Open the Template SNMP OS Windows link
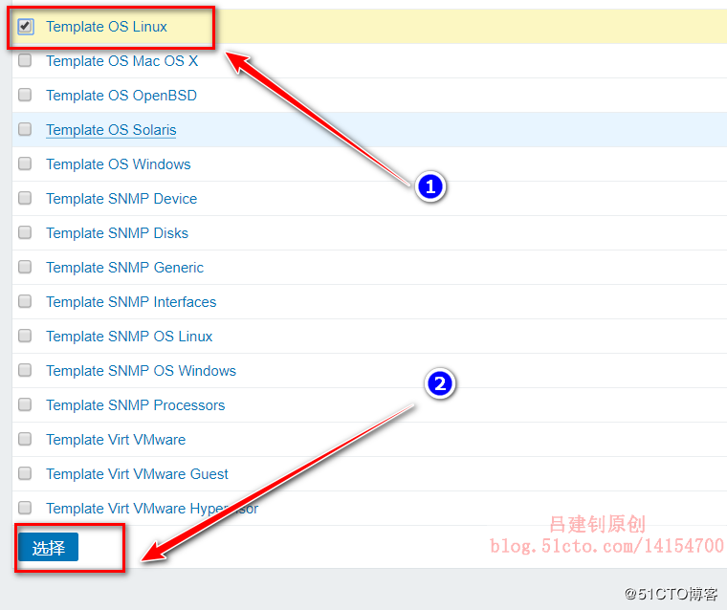The height and width of the screenshot is (610, 727). (x=141, y=370)
